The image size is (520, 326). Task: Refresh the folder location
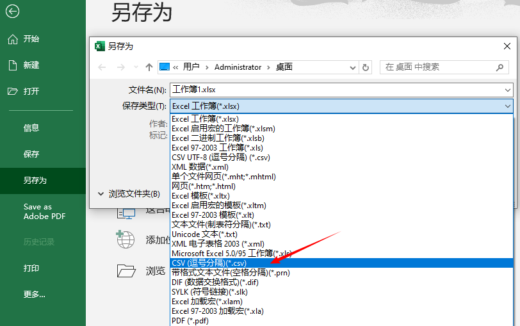point(366,67)
